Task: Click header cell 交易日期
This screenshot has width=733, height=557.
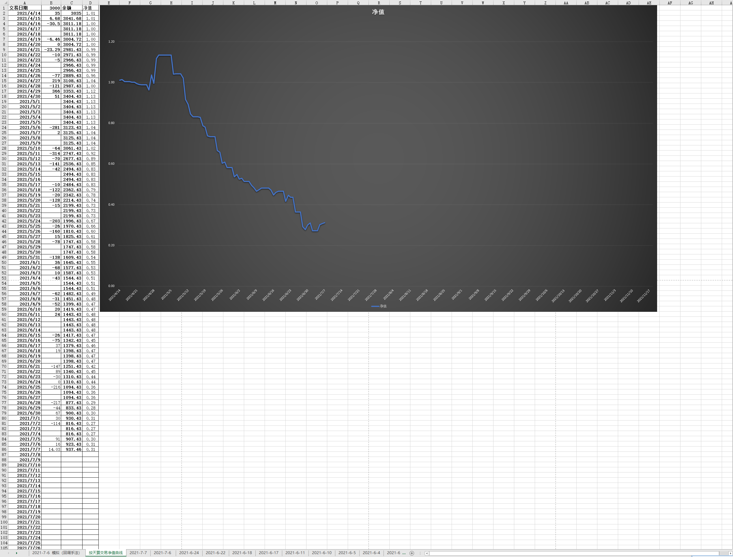Action: tap(25, 8)
